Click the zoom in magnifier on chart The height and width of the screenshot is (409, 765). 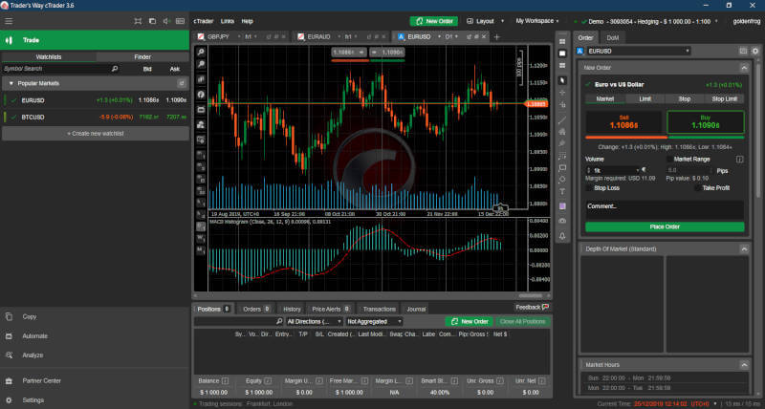click(x=201, y=50)
